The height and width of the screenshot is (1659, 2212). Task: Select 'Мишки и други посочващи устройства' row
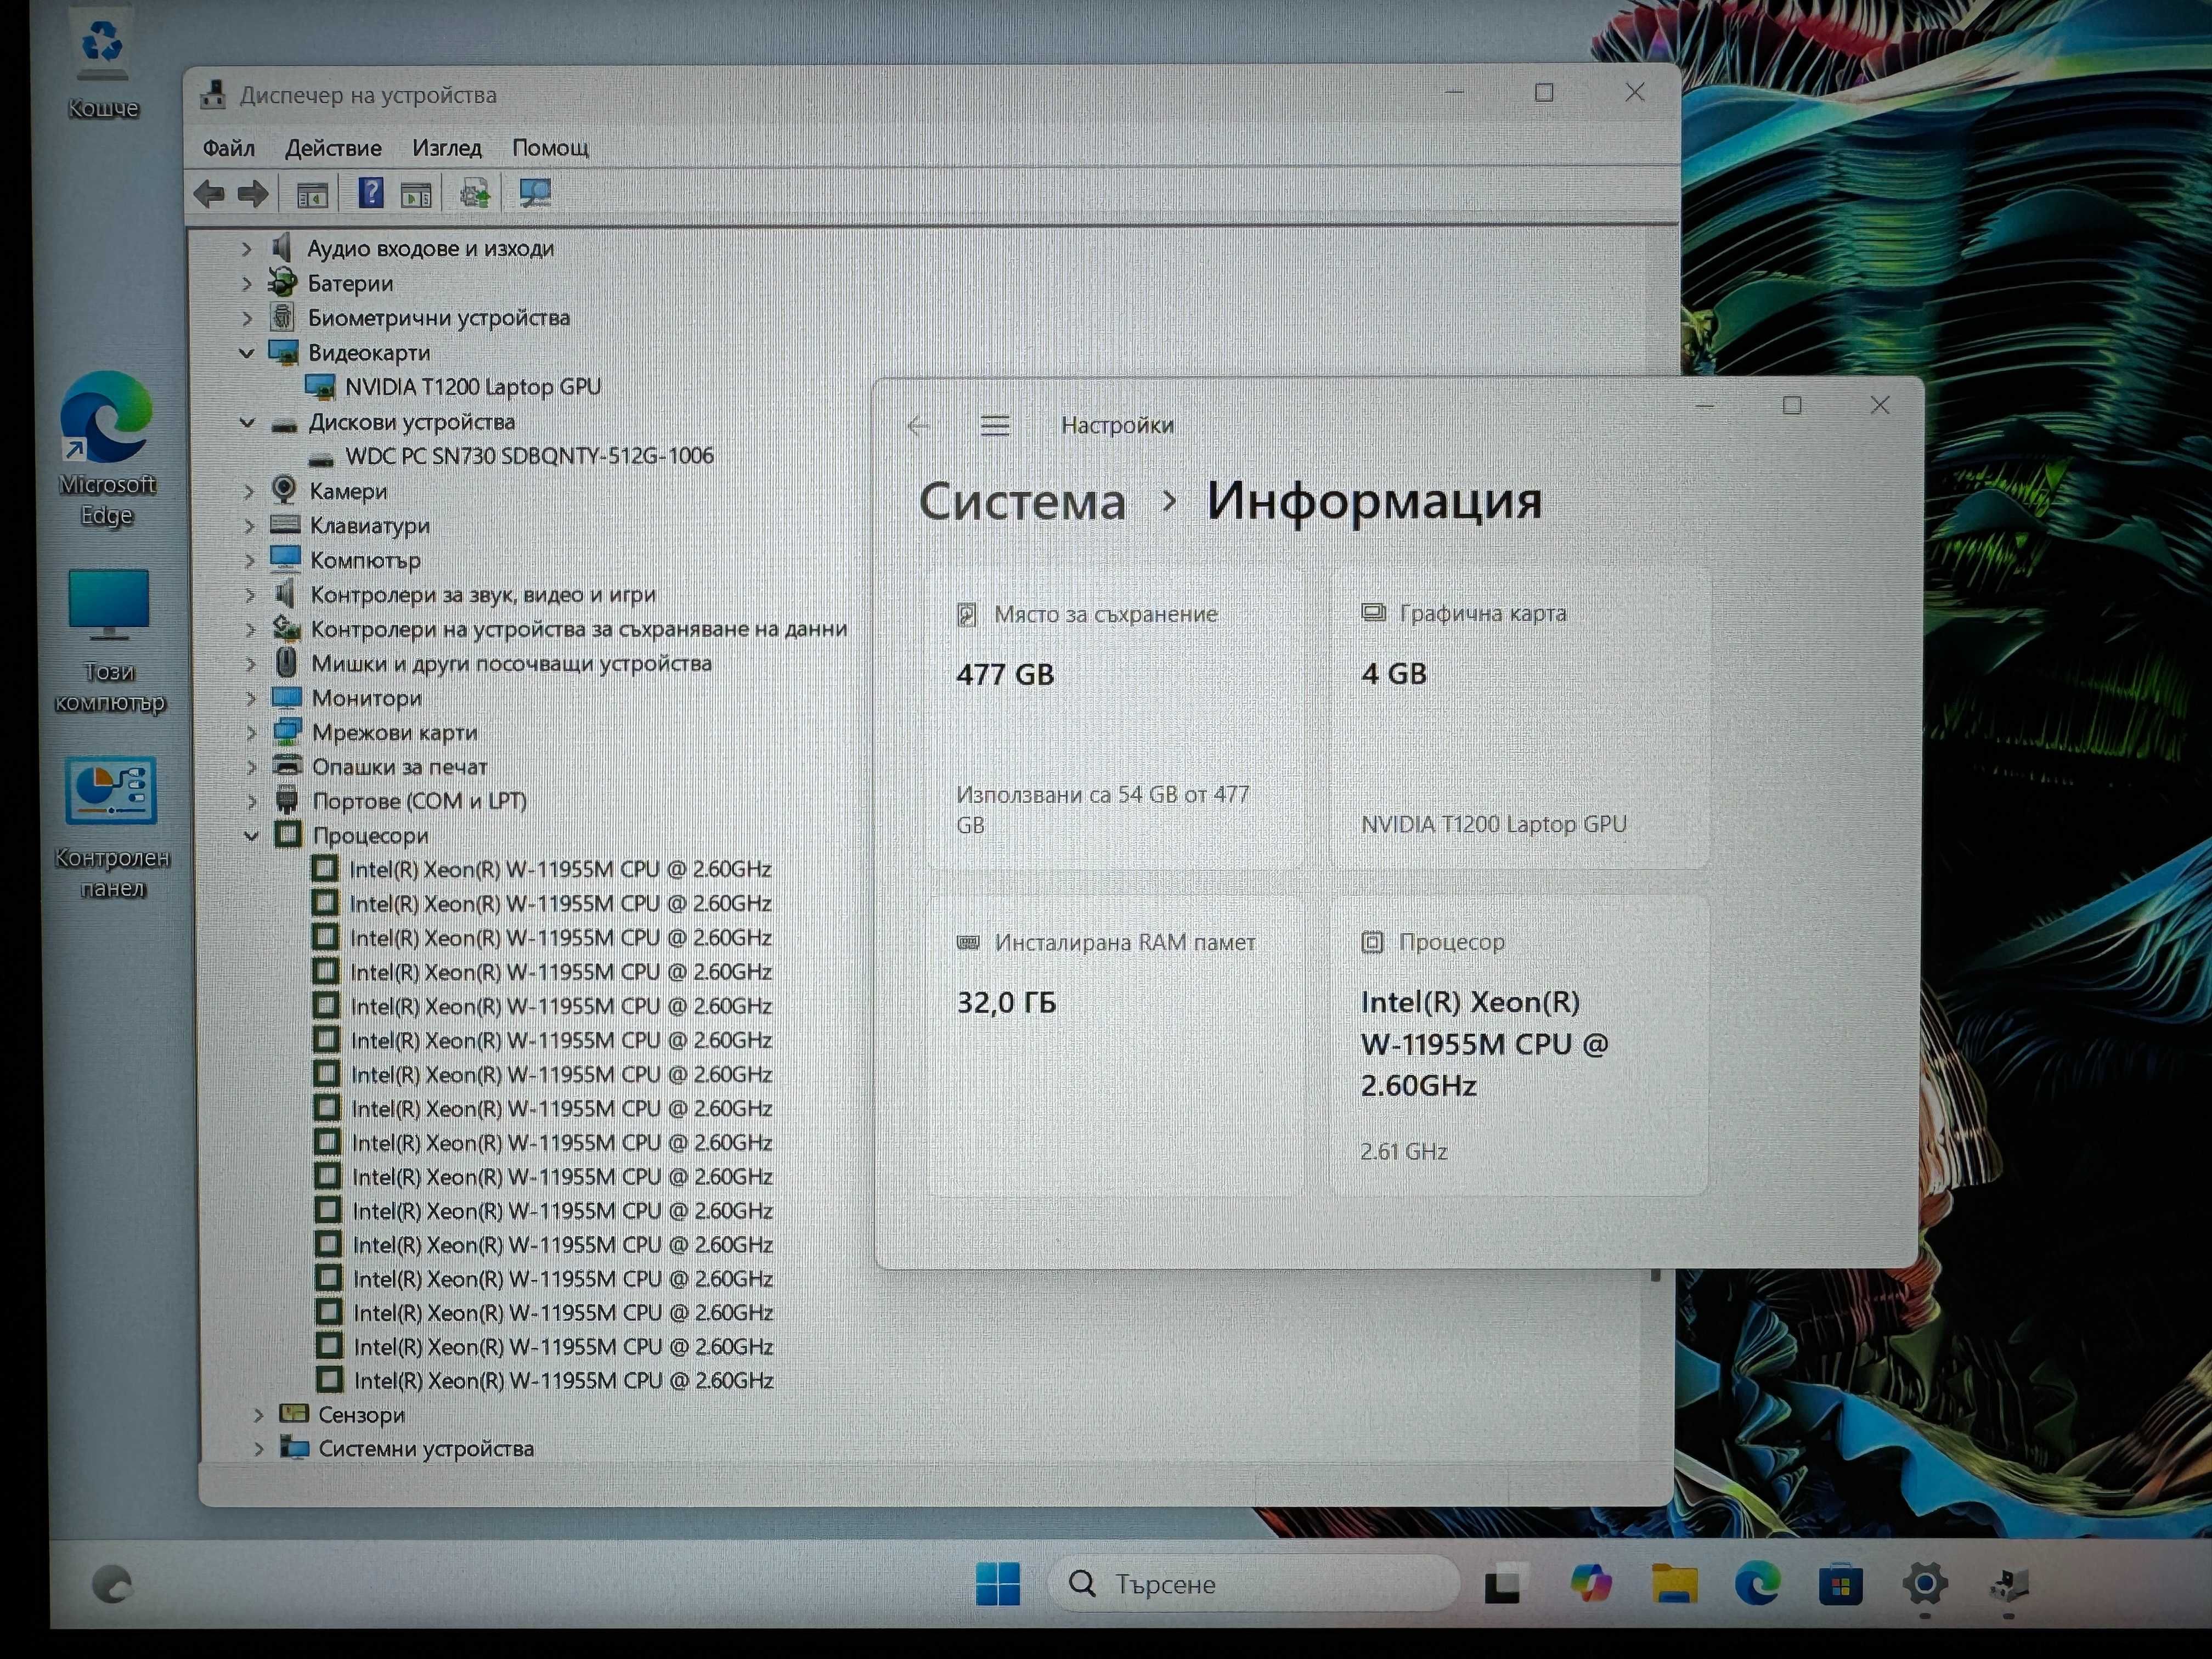pyautogui.click(x=511, y=664)
